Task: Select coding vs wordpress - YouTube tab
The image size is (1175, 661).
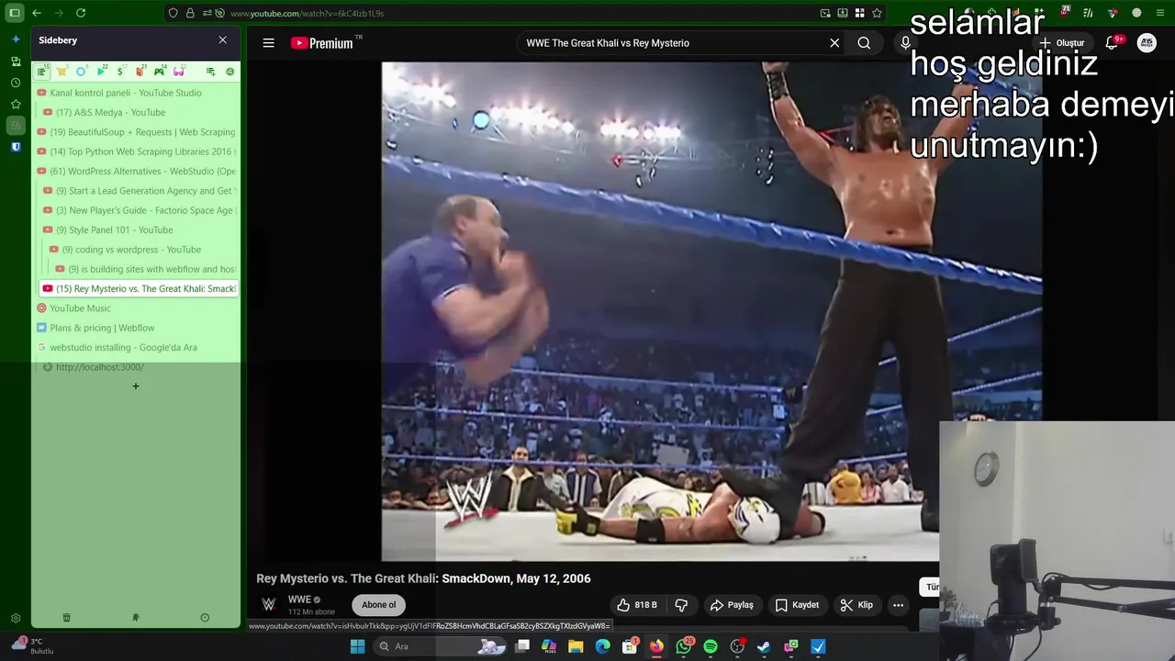Action: tap(142, 250)
